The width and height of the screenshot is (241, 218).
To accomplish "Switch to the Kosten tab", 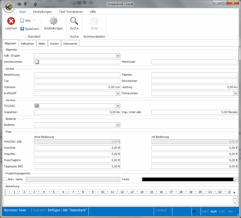I will click(x=54, y=44).
